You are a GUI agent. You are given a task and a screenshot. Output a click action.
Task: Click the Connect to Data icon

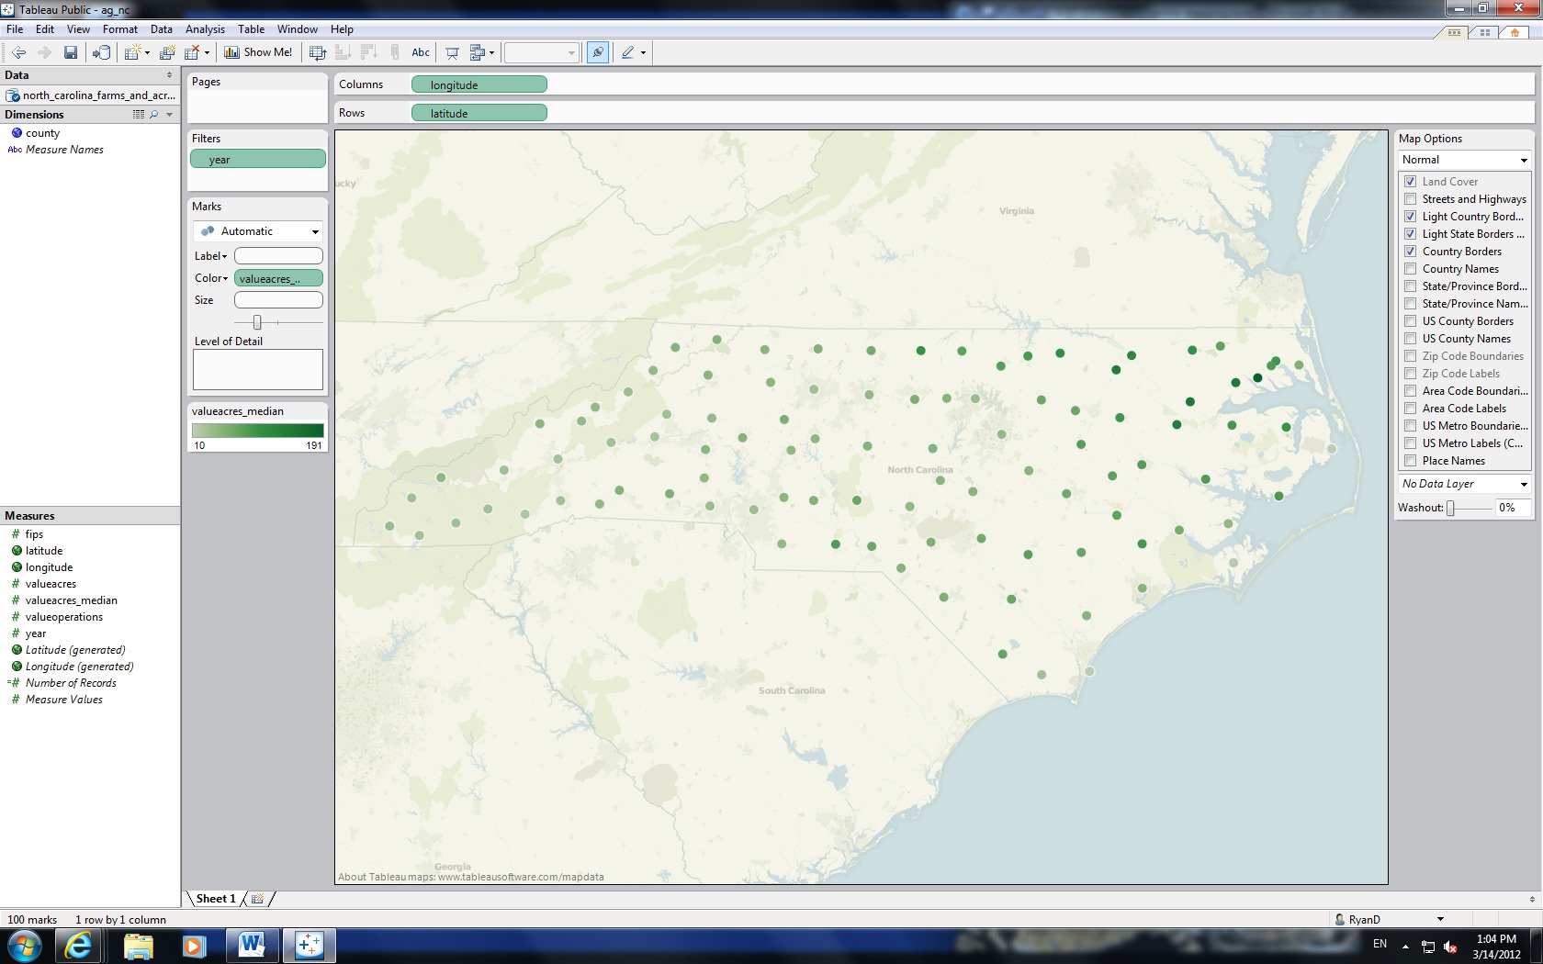(101, 52)
